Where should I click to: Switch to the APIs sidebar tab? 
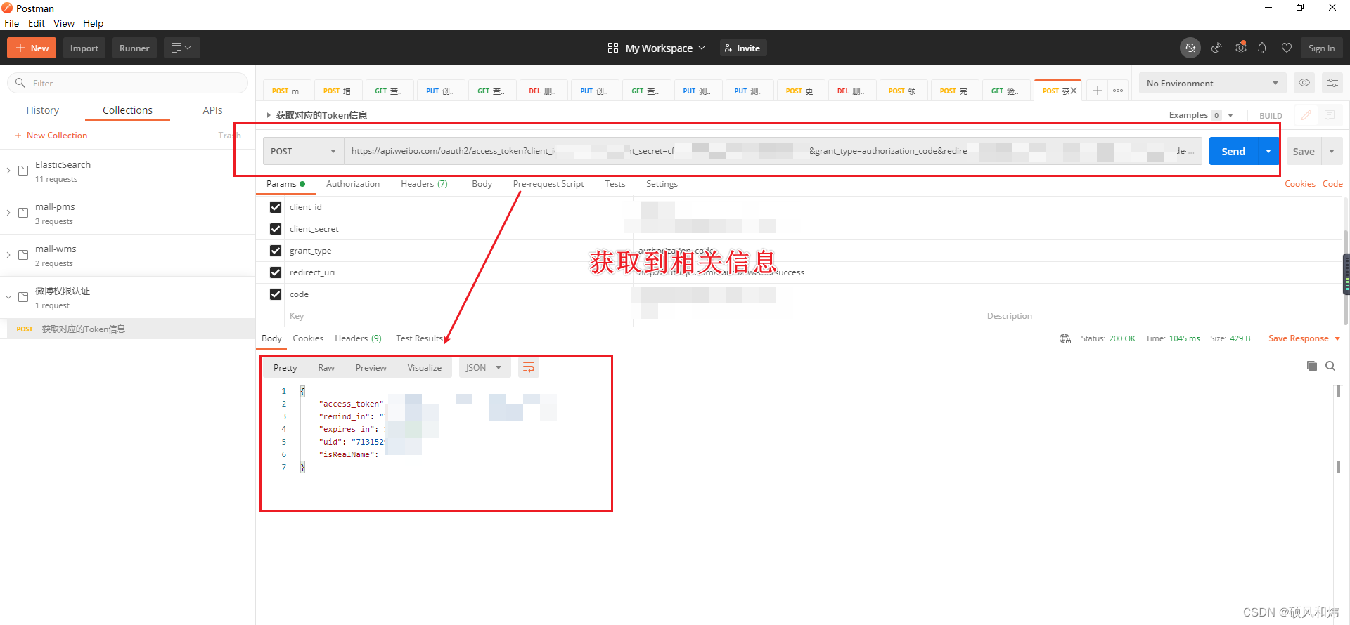click(212, 110)
